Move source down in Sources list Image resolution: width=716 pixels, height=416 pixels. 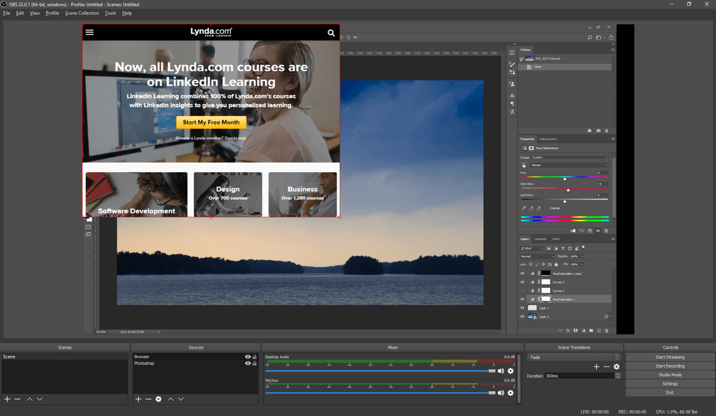(181, 399)
